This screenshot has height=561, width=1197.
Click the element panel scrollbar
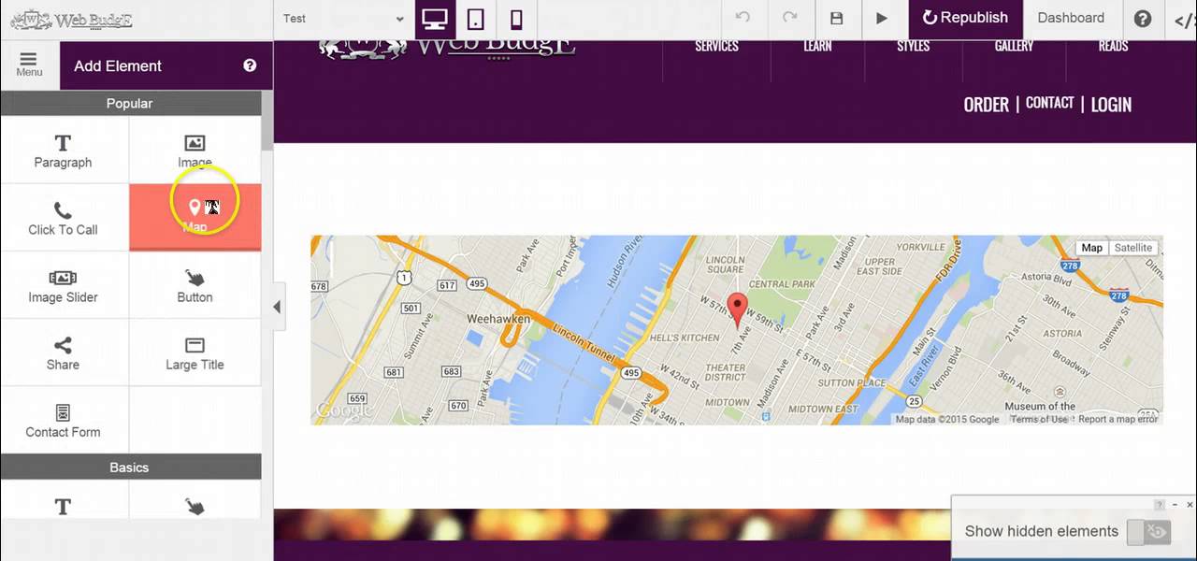point(267,120)
